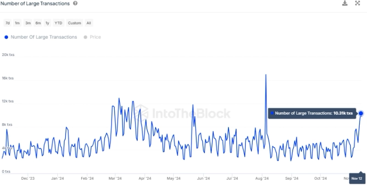Viewport: 367px width, 187px height.
Task: Click the Number of Large Transactions chart title
Action: pos(35,4)
